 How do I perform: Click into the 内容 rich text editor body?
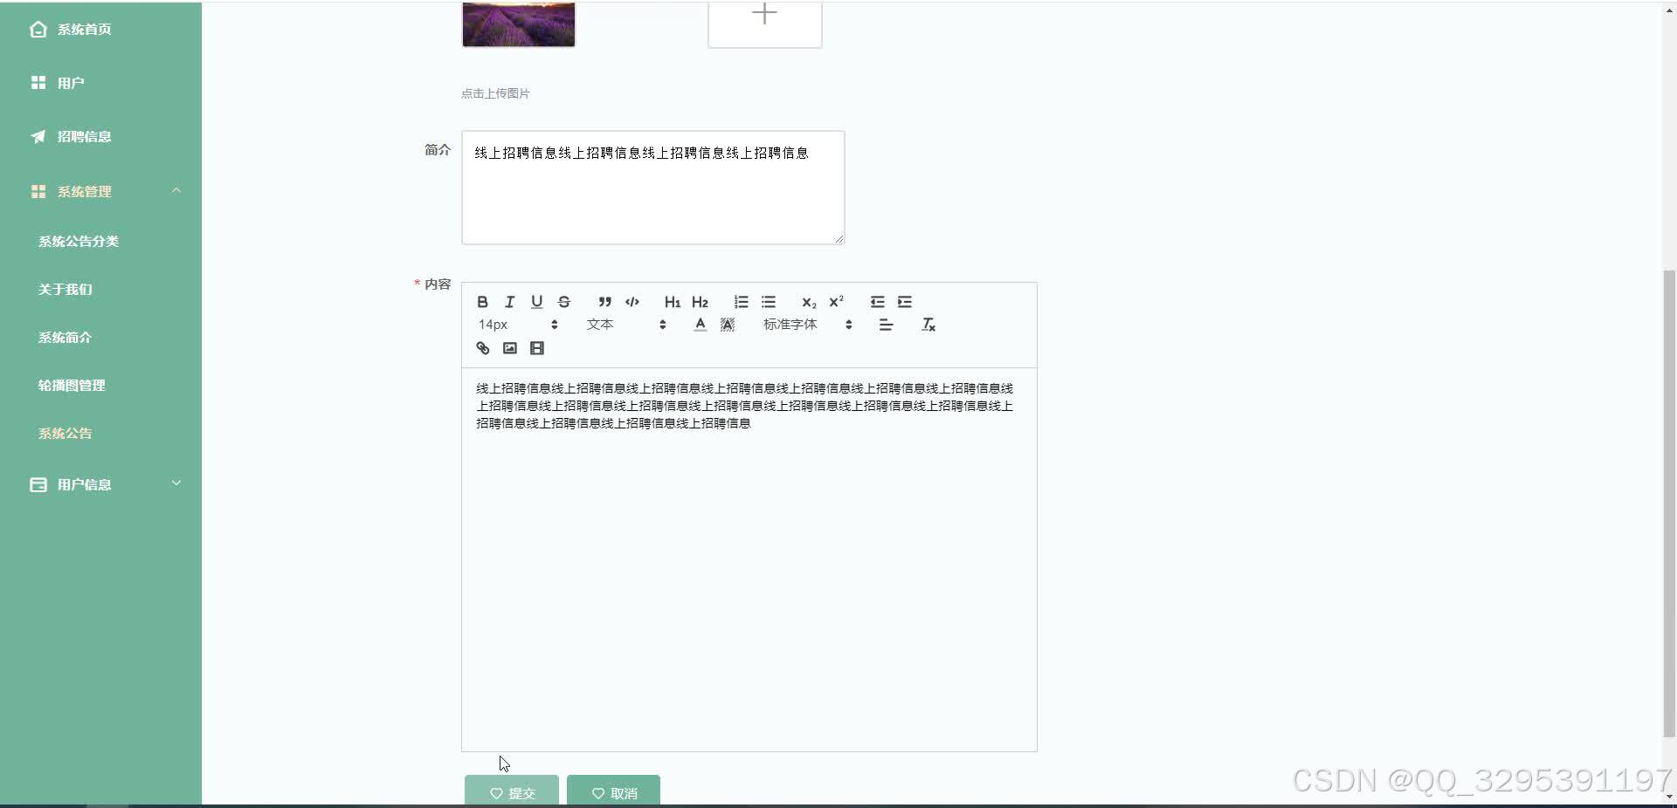click(749, 559)
